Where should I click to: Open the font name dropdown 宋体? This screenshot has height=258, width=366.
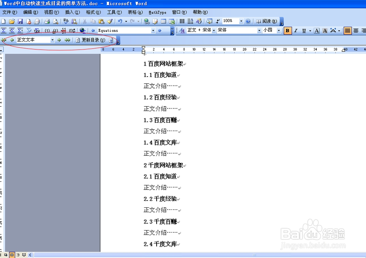[x=259, y=31]
